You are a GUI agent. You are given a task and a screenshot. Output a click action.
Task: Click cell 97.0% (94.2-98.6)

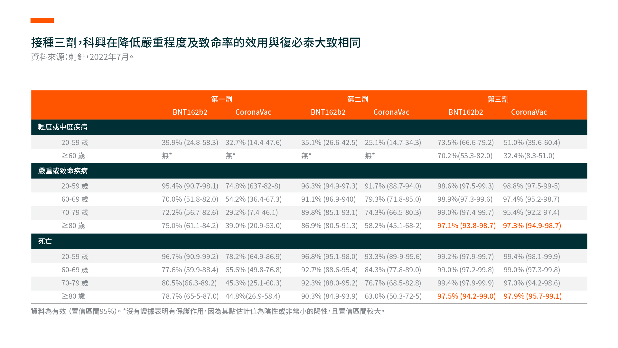click(x=532, y=283)
